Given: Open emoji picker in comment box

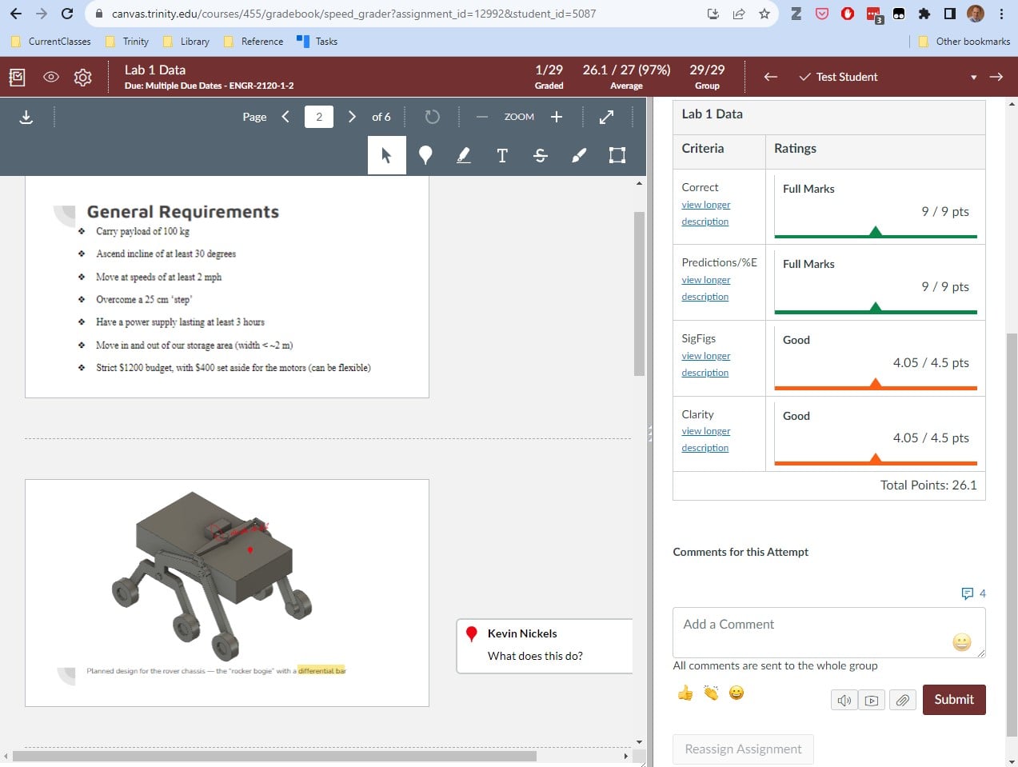Looking at the screenshot, I should 962,641.
